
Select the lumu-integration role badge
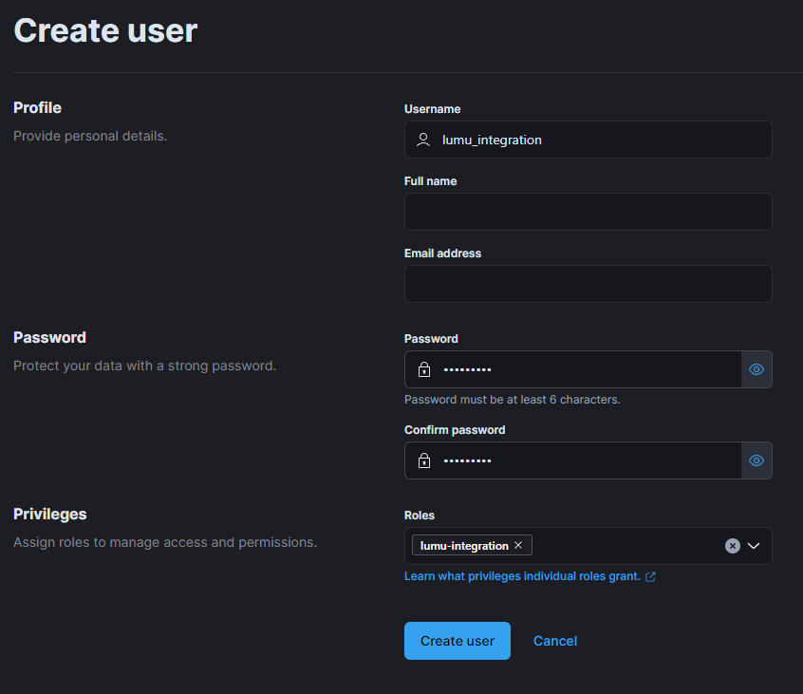coord(464,546)
